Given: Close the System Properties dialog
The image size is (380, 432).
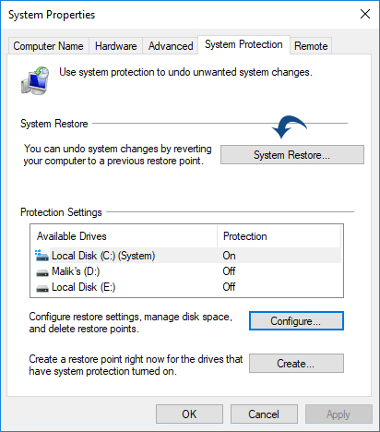Looking at the screenshot, I should [x=365, y=14].
